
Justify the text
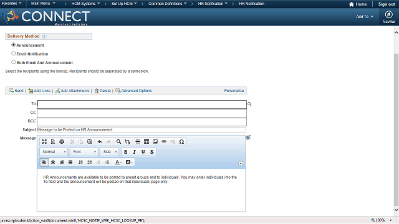tap(70, 162)
